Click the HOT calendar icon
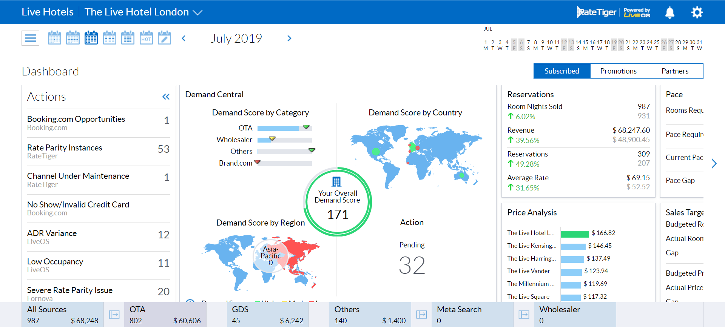 click(x=146, y=38)
